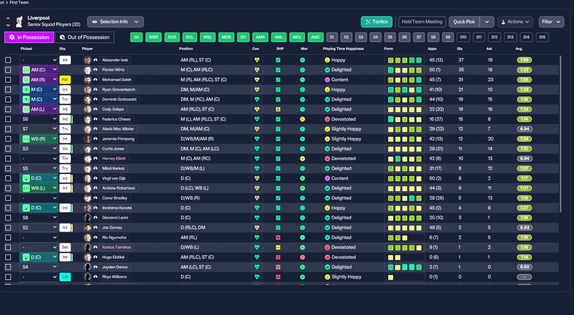Tick the checkbox for Giovanni Leoni

(x=8, y=218)
